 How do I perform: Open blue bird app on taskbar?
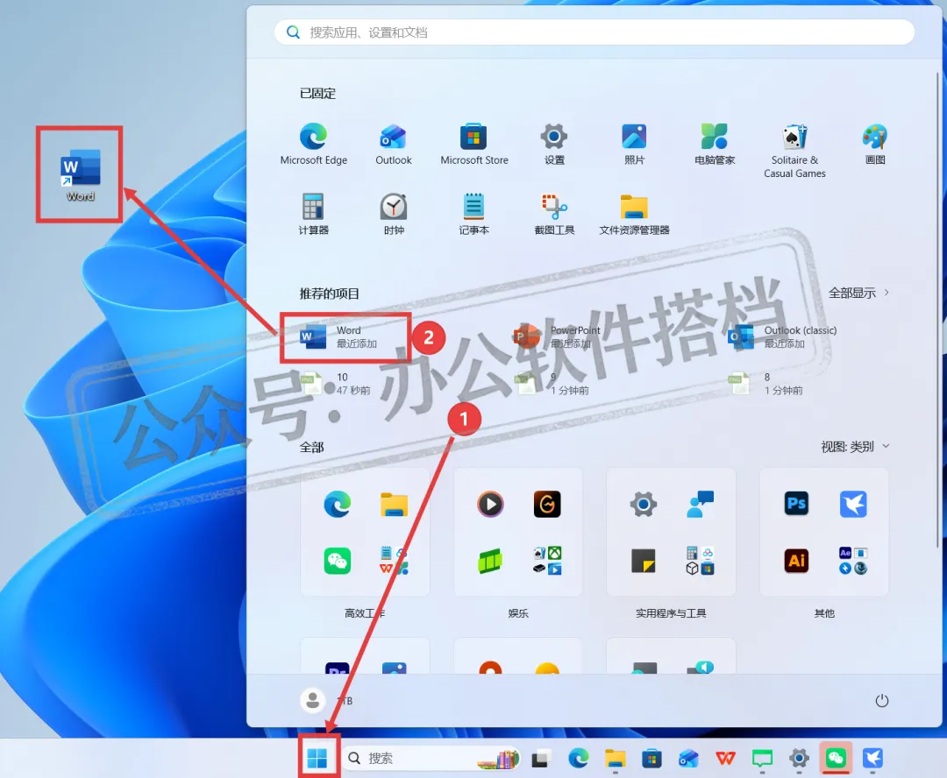click(872, 758)
